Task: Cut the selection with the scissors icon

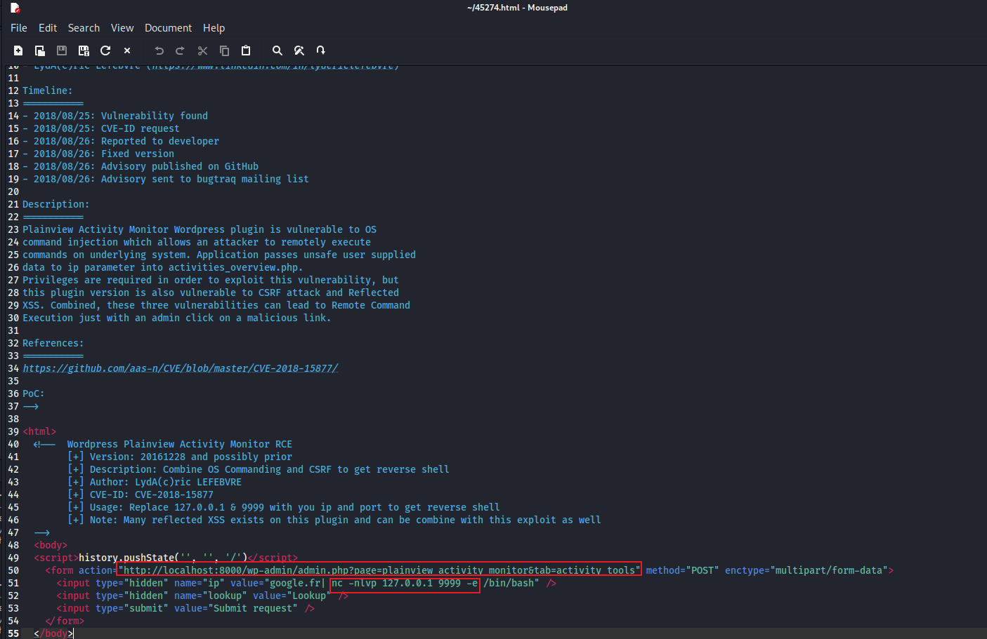Action: tap(202, 51)
